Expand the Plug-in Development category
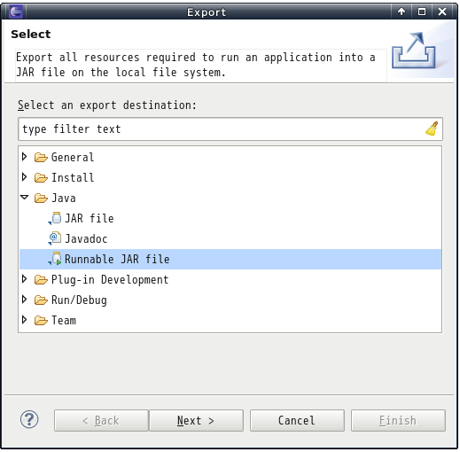460x452 pixels. click(25, 279)
